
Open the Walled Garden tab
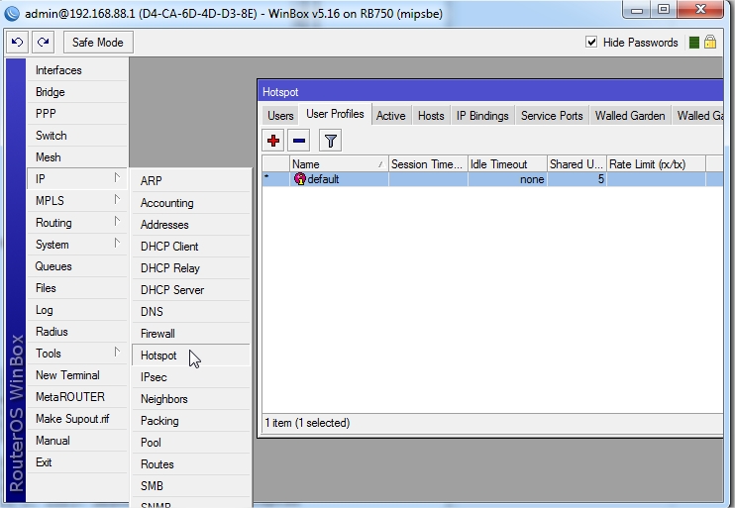point(630,116)
